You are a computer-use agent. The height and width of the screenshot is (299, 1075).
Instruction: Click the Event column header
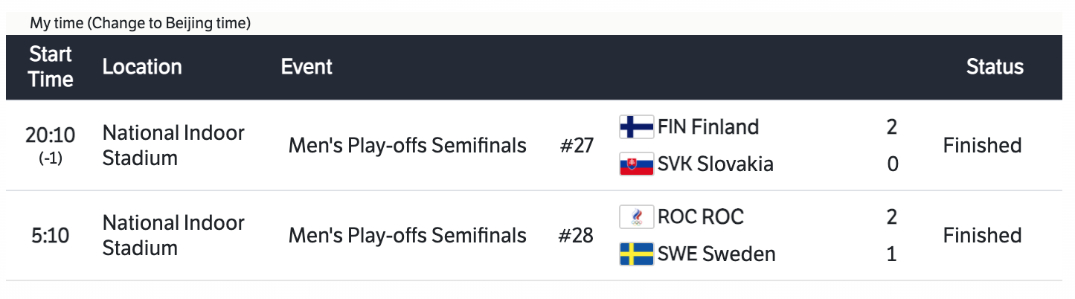pos(307,66)
